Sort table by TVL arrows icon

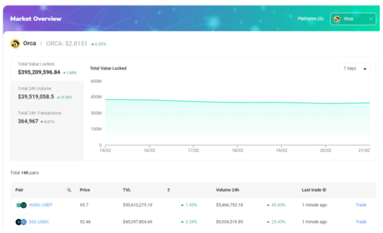coord(169,190)
